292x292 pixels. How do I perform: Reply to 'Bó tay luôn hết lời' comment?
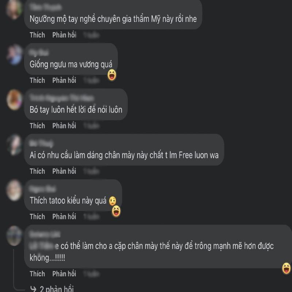pos(64,126)
